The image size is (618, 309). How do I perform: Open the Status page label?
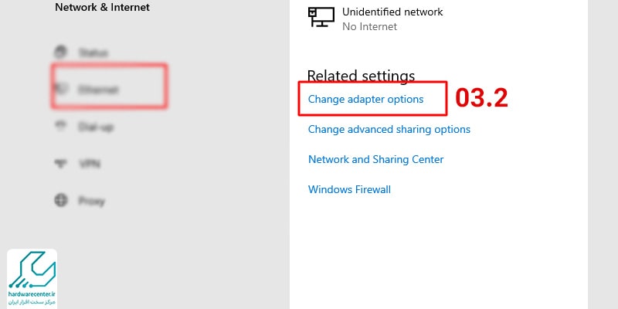(x=93, y=53)
